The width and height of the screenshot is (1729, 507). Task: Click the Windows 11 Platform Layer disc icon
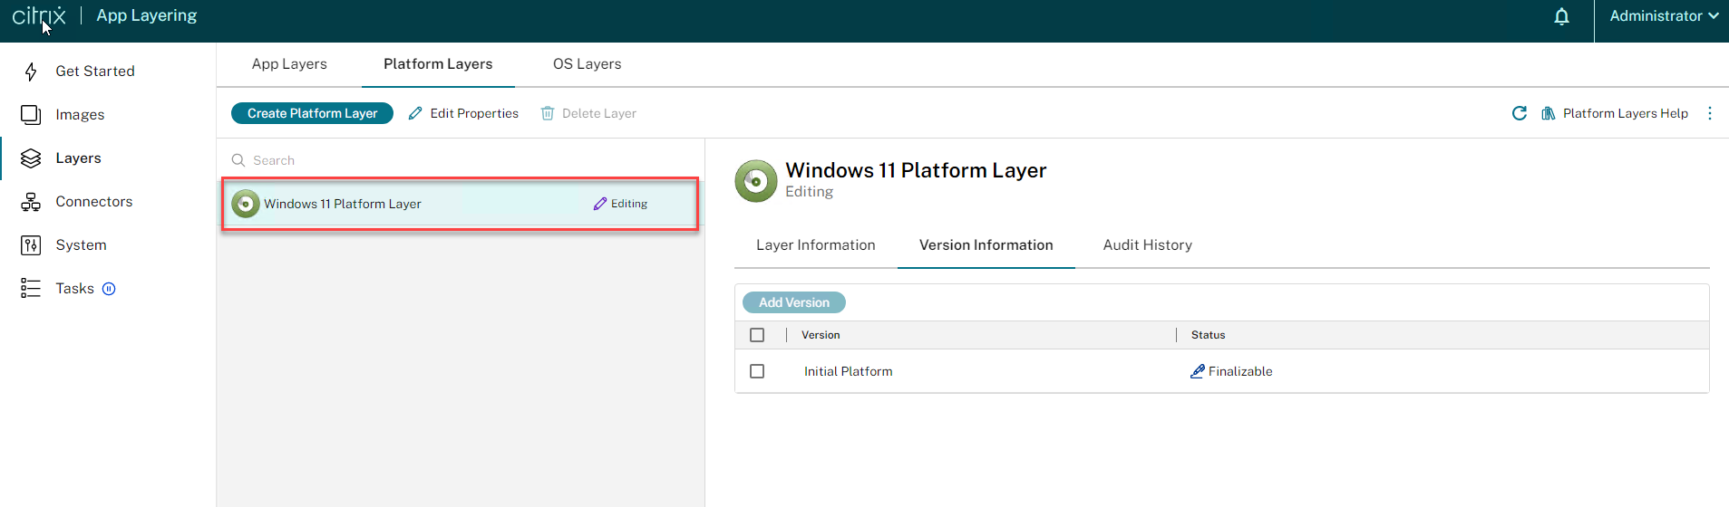pos(245,204)
